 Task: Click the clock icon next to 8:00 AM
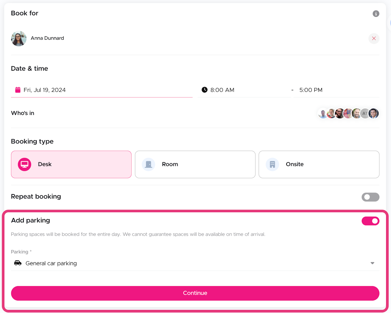(204, 90)
